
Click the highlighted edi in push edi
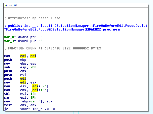[23, 79]
